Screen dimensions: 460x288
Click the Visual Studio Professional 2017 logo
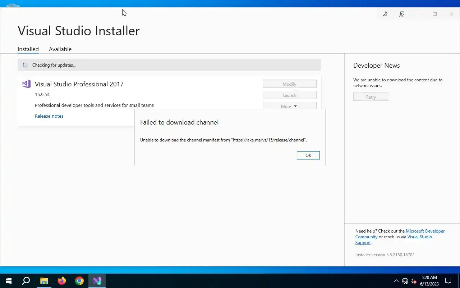26,84
